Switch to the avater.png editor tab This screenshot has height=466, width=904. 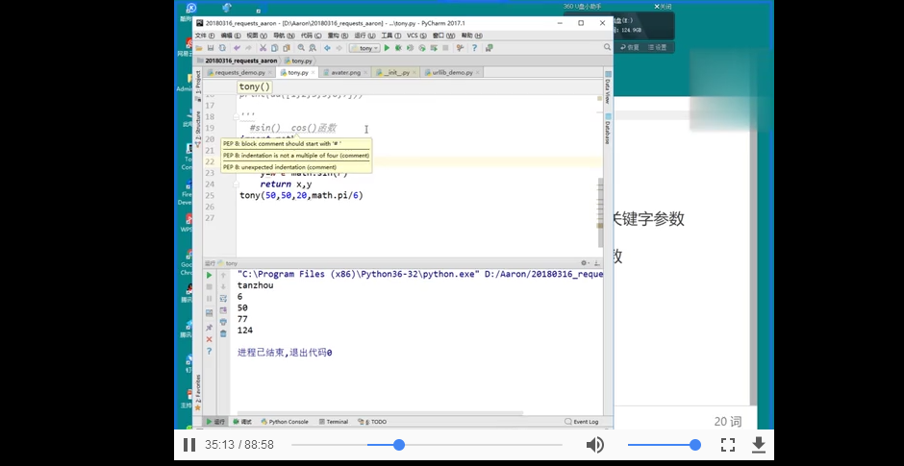click(x=342, y=73)
